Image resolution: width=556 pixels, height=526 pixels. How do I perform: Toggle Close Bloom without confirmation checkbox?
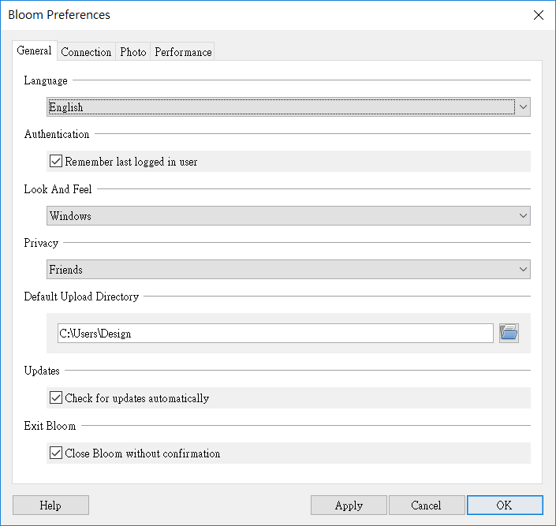[x=56, y=453]
